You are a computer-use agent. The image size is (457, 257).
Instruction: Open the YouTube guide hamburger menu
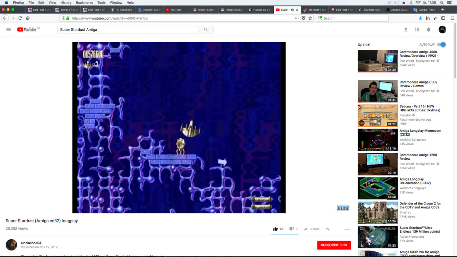tap(9, 30)
